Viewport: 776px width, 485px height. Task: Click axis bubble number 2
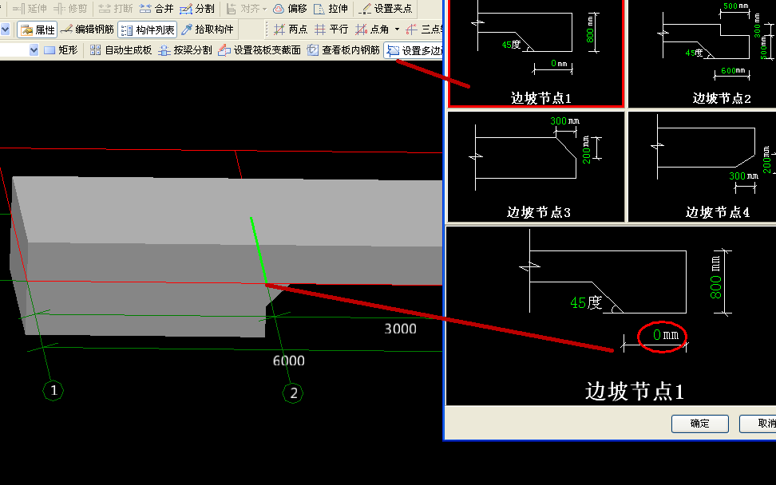(x=293, y=393)
